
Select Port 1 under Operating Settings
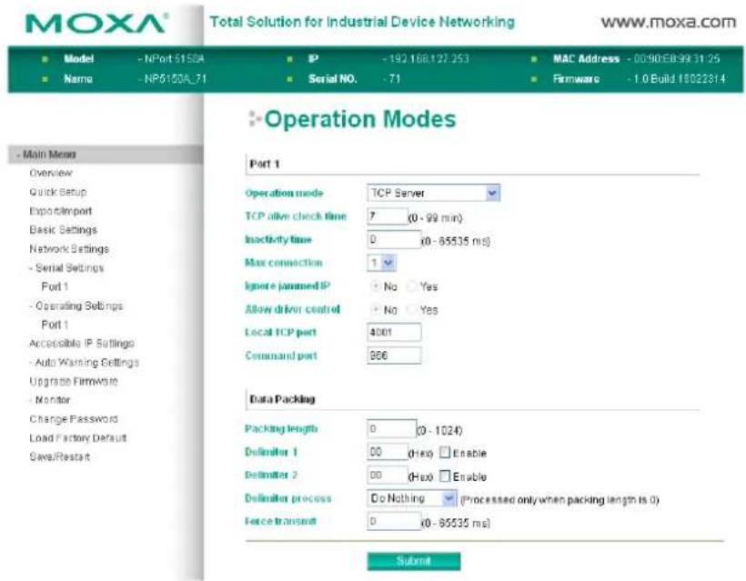(x=55, y=325)
